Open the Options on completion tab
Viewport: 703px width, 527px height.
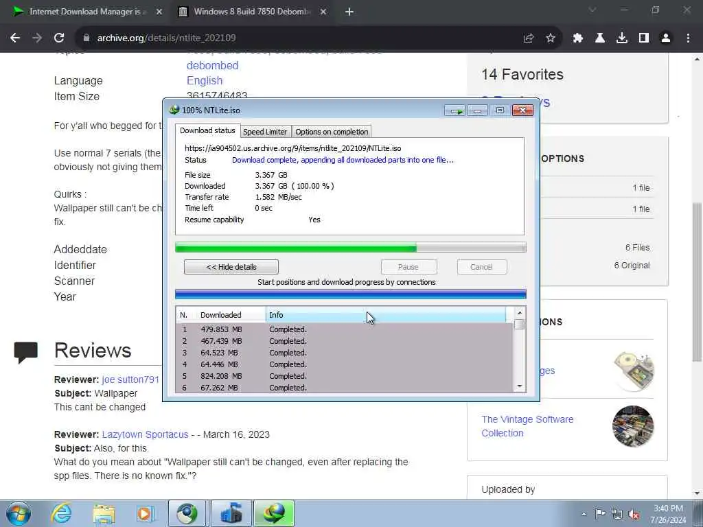coord(332,132)
